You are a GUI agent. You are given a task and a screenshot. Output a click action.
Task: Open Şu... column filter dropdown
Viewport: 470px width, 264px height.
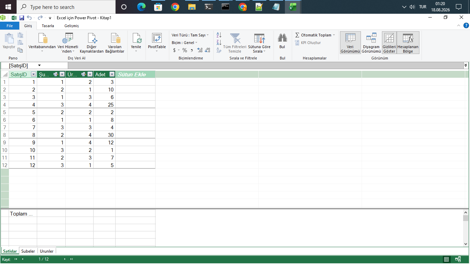62,74
